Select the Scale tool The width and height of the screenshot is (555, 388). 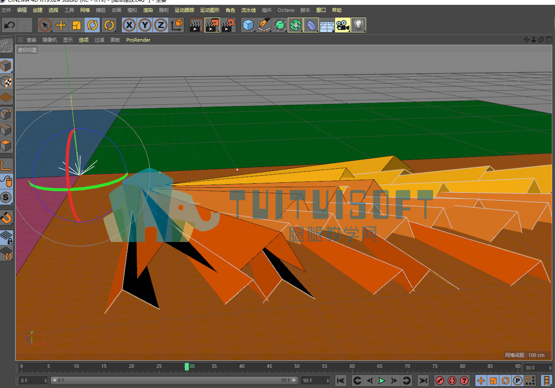pyautogui.click(x=77, y=25)
